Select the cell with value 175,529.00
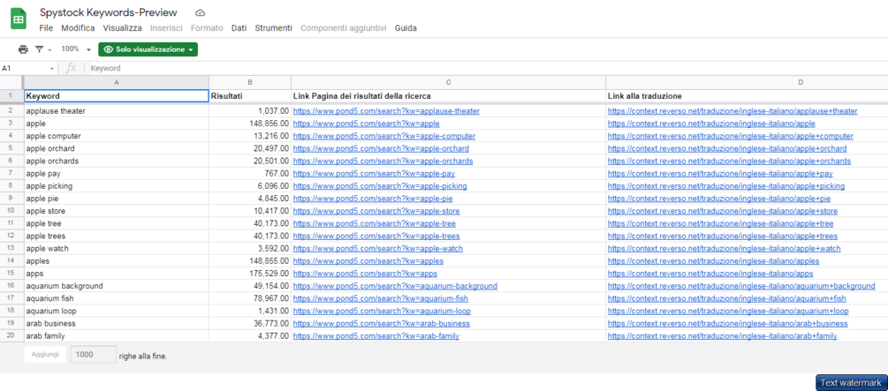Screen dimensions: 888x391 tap(250, 274)
